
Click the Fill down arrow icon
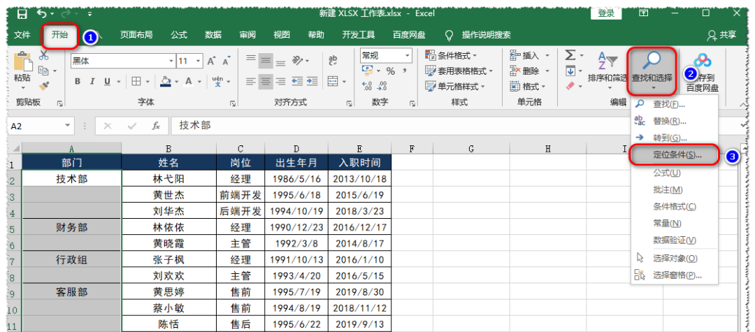coord(570,71)
